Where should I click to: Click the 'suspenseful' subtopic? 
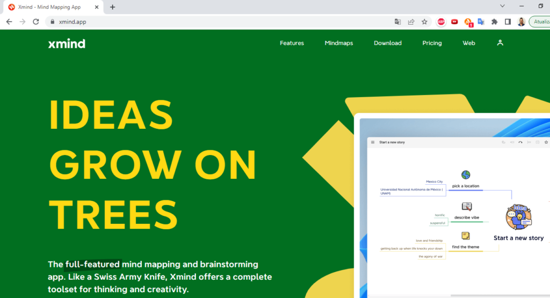[437, 223]
